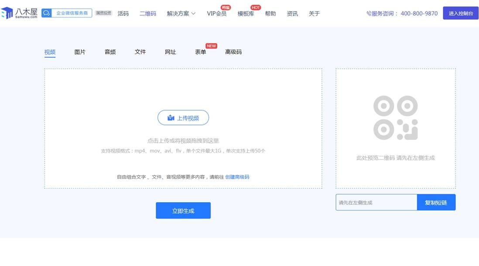Click the QR code preview placeholder
Image resolution: width=479 pixels, height=266 pixels.
point(395,118)
